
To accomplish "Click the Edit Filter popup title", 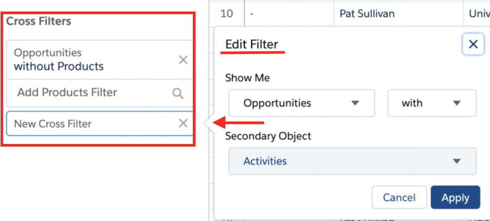I will tap(252, 45).
